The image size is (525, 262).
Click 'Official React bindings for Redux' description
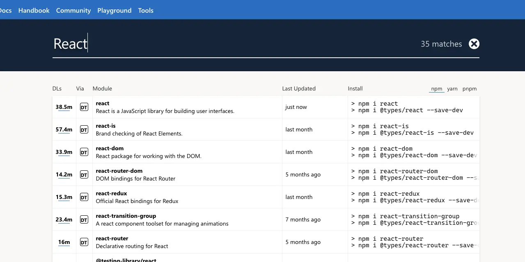click(x=137, y=201)
